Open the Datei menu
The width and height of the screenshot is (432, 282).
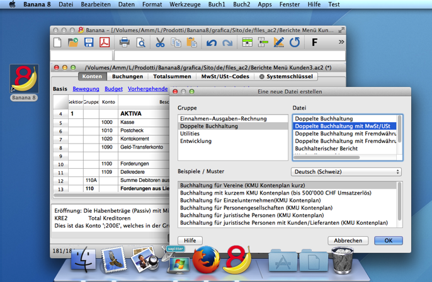[x=66, y=4]
